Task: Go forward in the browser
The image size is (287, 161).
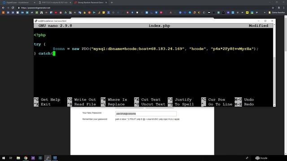Action: point(8,8)
